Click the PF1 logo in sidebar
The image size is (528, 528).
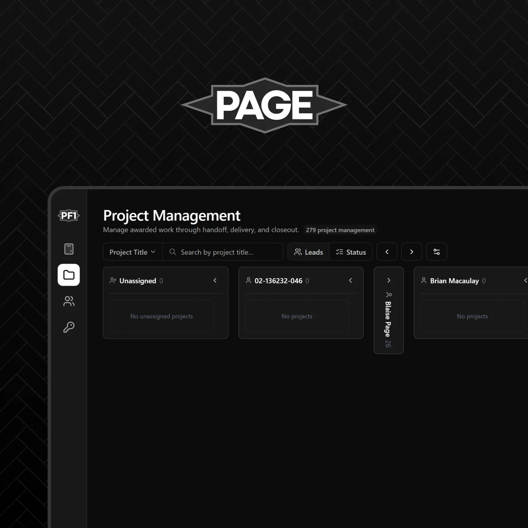click(x=69, y=216)
